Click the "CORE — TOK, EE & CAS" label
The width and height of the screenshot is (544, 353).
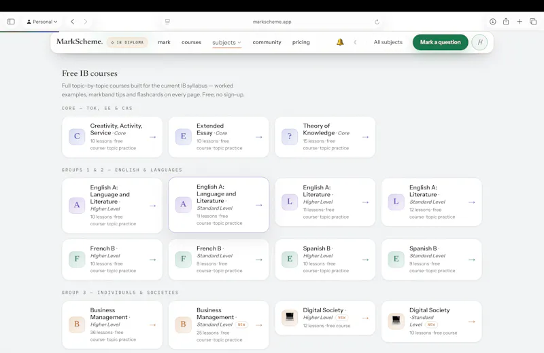point(97,108)
